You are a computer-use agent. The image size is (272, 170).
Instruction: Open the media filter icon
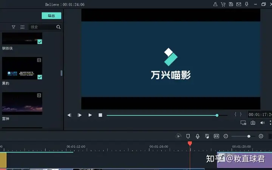13,27
